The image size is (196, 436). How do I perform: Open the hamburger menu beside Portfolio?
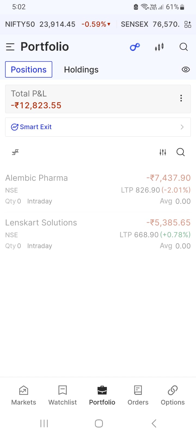(10, 47)
